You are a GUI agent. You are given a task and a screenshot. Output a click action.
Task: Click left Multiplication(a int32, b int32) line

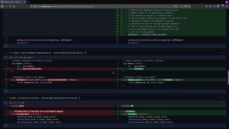tap(39, 122)
